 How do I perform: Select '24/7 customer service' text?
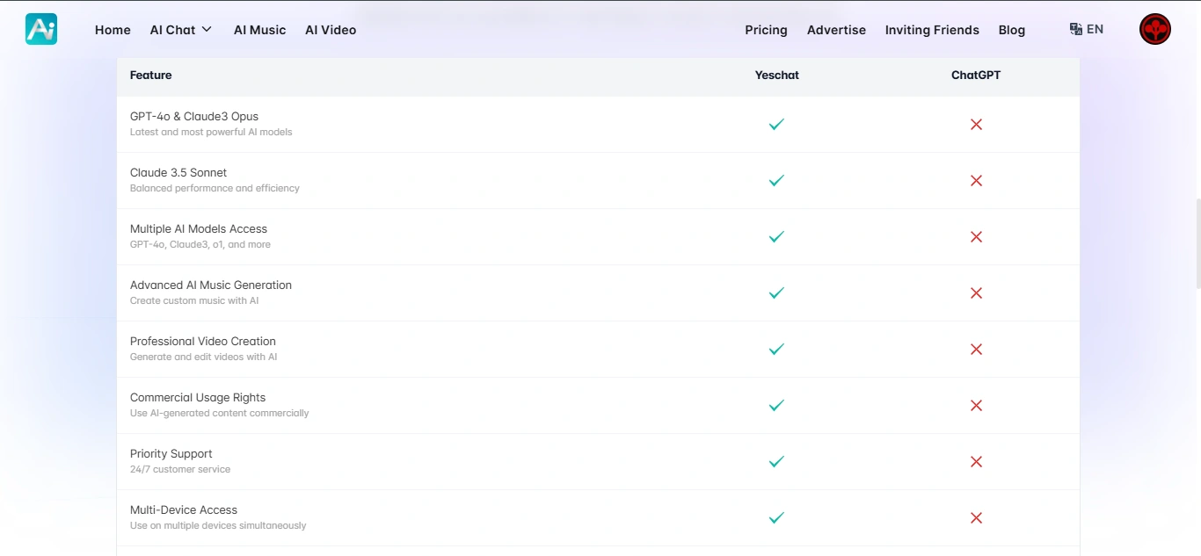180,470
